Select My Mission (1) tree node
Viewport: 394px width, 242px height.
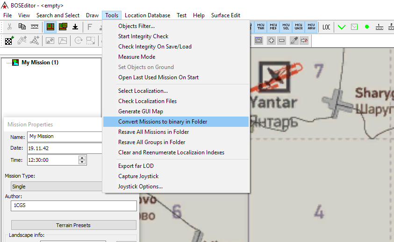tap(40, 62)
